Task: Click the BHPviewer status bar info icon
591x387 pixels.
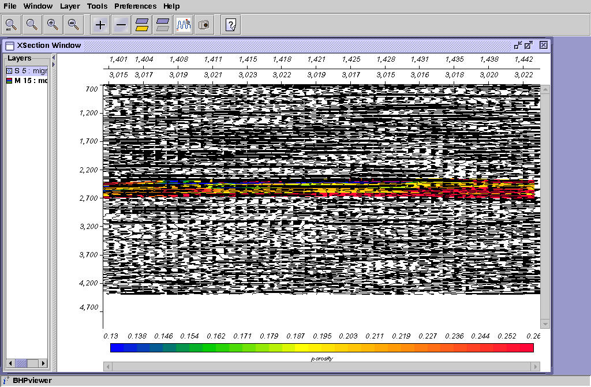Action: pyautogui.click(x=6, y=380)
